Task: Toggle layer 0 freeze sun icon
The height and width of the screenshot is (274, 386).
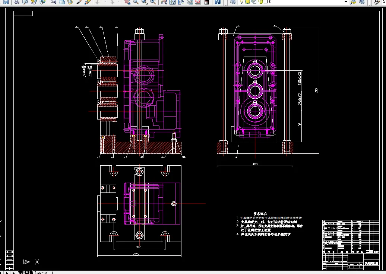Action: pyautogui.click(x=248, y=2)
